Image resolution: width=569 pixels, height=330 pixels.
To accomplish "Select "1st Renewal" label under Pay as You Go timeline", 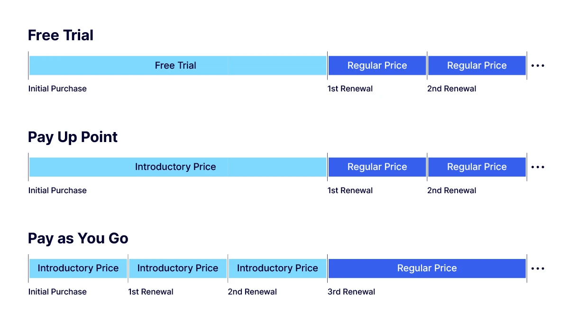I will click(151, 292).
